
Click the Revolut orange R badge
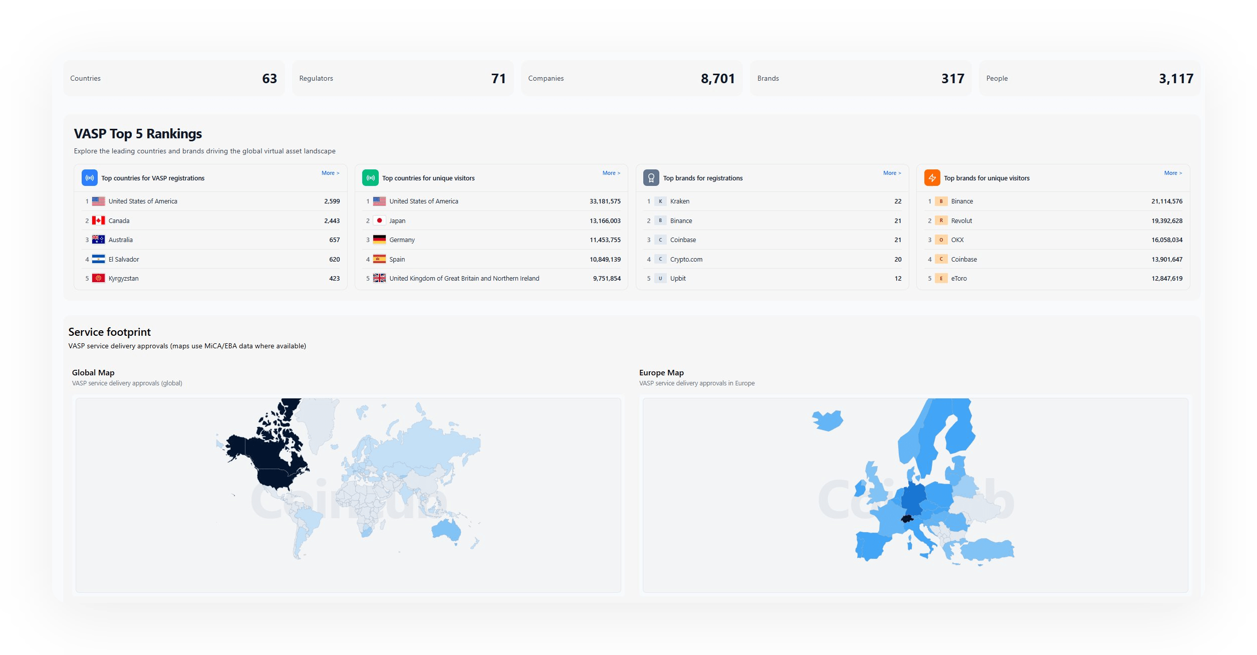pyautogui.click(x=941, y=221)
